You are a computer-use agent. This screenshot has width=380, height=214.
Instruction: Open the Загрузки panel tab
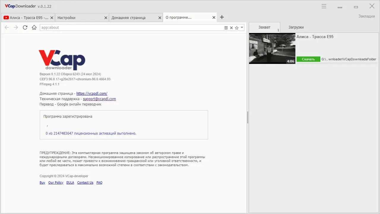click(296, 27)
